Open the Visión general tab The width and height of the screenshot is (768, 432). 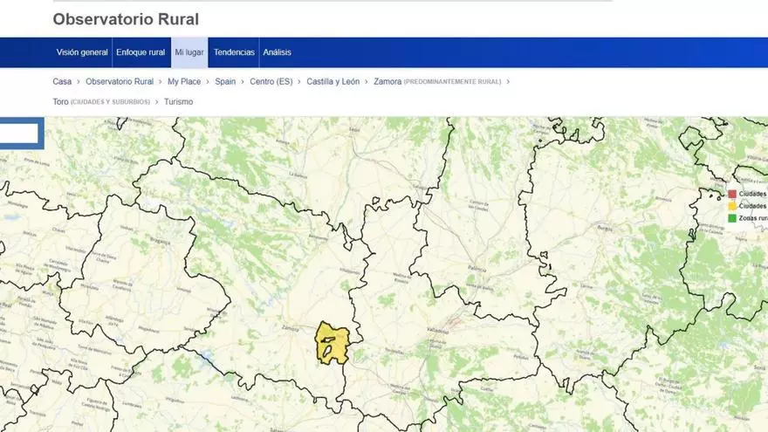[82, 52]
